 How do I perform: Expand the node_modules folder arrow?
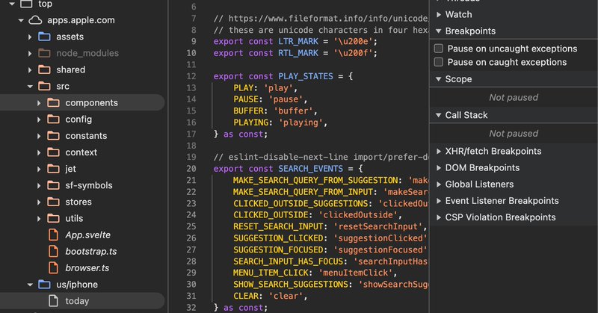30,53
